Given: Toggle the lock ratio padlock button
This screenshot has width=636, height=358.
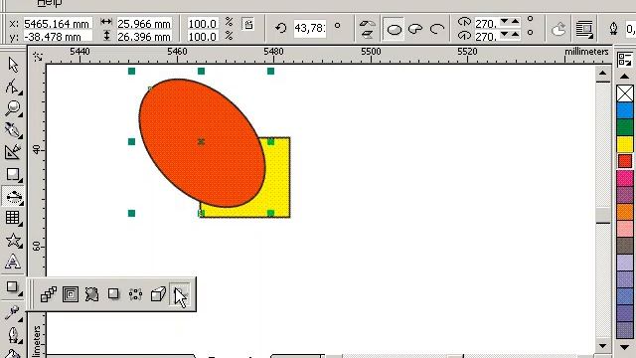Looking at the screenshot, I should (248, 24).
